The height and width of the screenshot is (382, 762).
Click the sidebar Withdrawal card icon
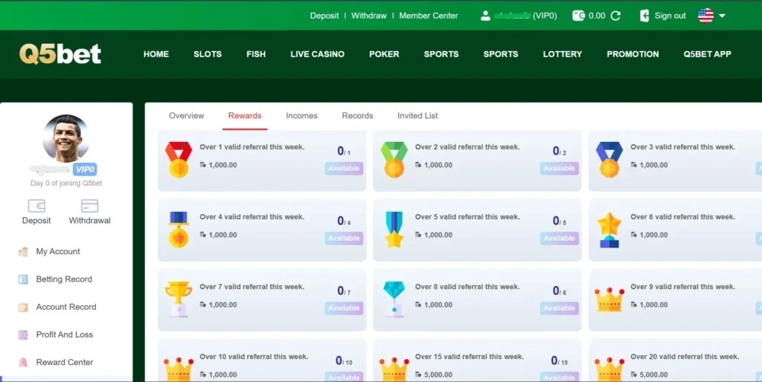tap(89, 206)
